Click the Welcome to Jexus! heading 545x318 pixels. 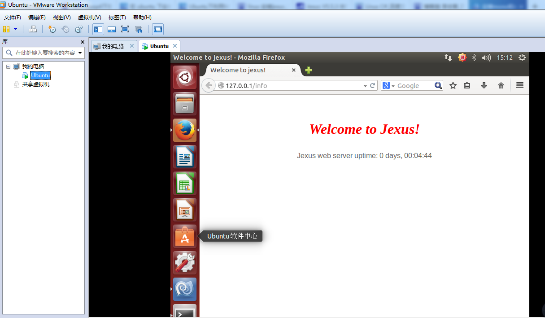(364, 129)
